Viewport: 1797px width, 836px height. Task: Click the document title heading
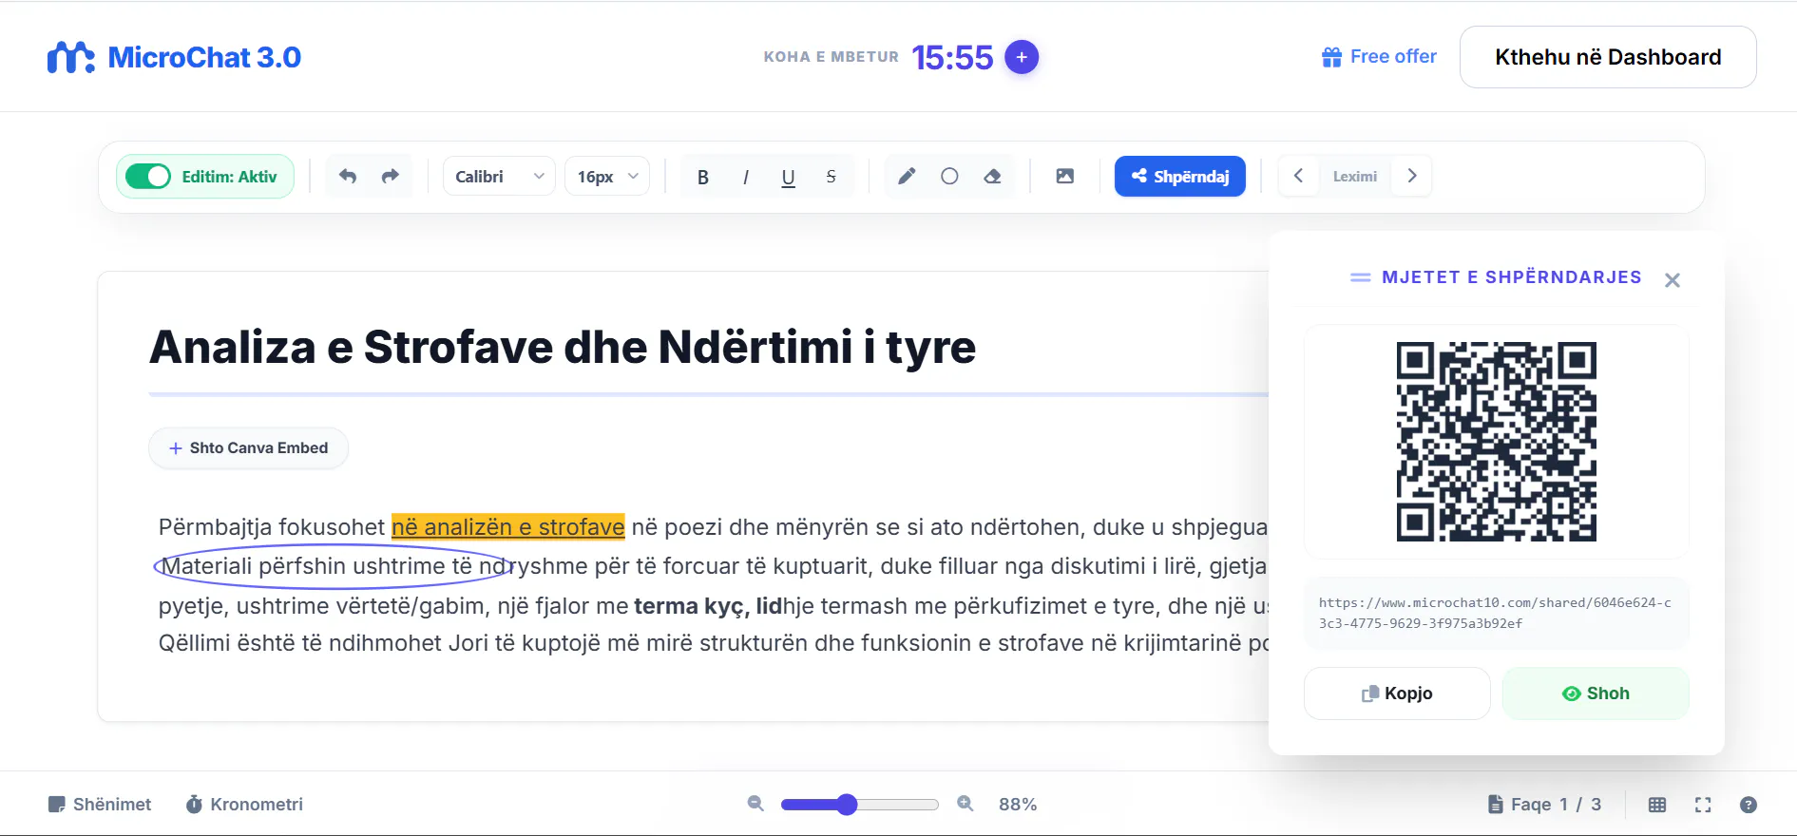563,347
